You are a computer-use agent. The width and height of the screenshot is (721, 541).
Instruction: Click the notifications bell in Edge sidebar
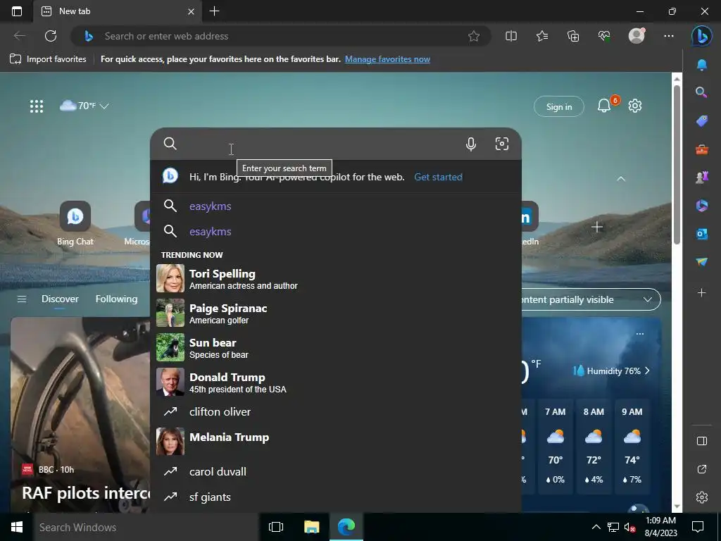point(702,65)
